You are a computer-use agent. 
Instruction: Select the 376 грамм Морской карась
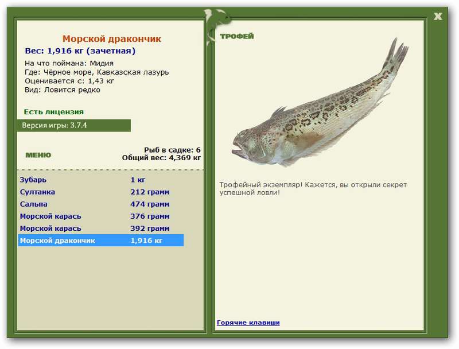click(101, 216)
